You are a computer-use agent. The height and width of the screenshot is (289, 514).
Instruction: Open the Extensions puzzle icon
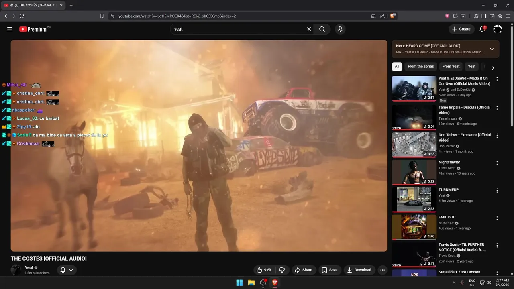click(455, 16)
